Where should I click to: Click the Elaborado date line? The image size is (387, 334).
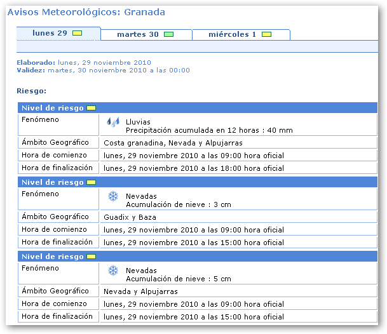(84, 62)
